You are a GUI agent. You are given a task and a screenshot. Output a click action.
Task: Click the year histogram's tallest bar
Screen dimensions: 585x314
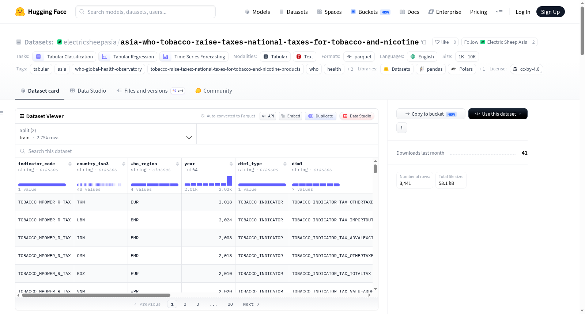[230, 181]
